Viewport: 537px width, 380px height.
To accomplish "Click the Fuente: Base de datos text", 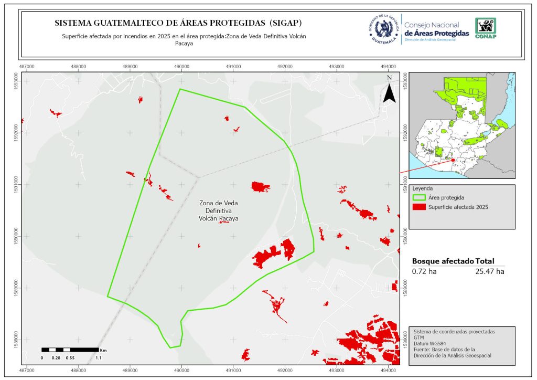I will (444, 350).
